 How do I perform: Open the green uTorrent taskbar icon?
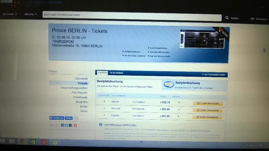[x=55, y=142]
